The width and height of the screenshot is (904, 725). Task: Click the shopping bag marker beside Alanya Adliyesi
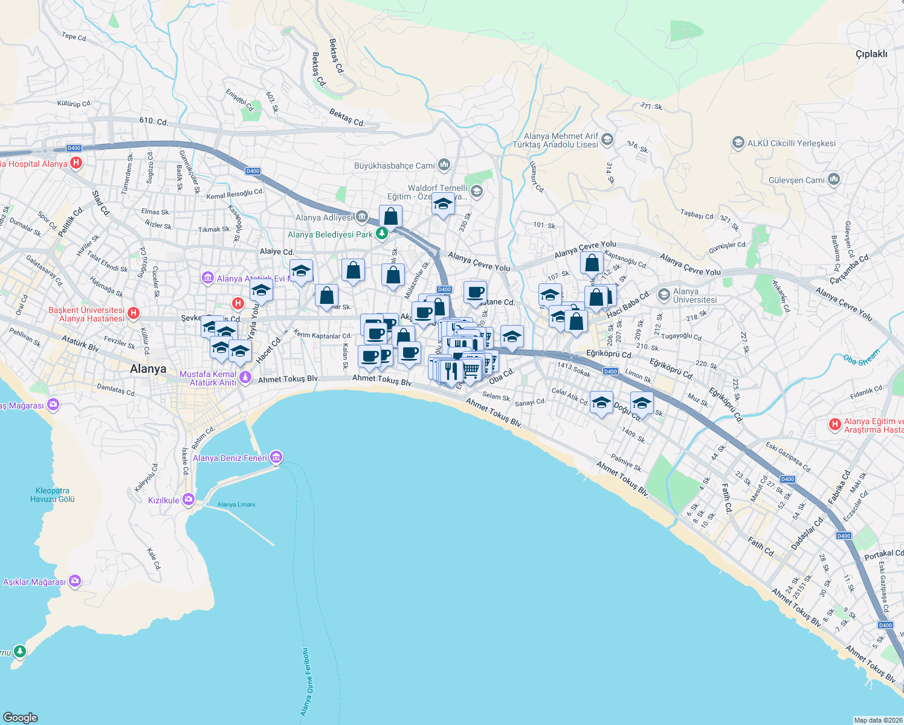click(391, 216)
